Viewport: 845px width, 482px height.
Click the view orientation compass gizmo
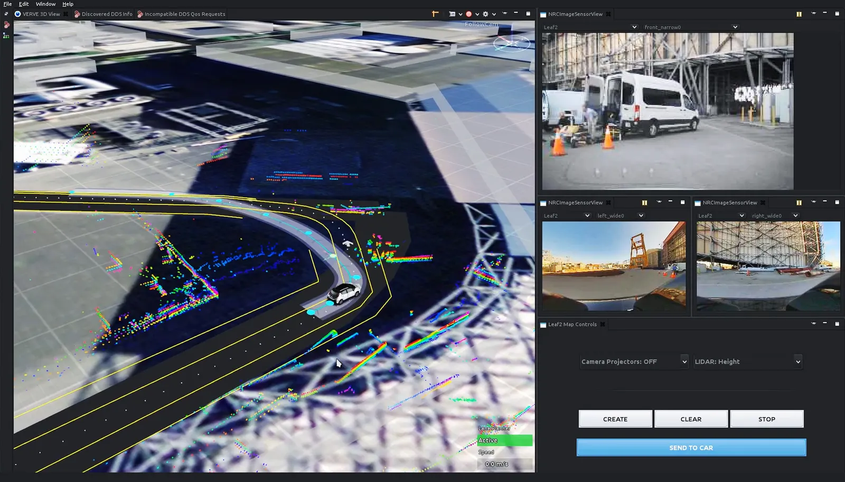[x=511, y=43]
